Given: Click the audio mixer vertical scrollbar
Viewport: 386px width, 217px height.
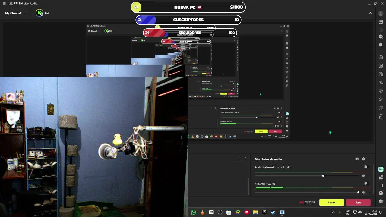Looking at the screenshot, I should coord(373,178).
